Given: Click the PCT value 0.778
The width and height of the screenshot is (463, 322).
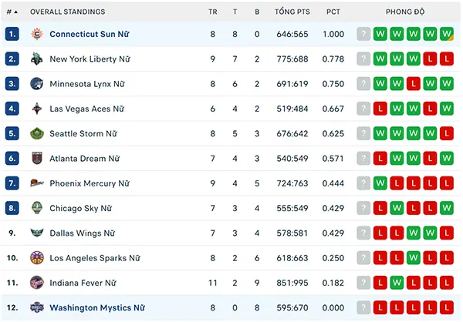Looking at the screenshot, I should pos(333,59).
